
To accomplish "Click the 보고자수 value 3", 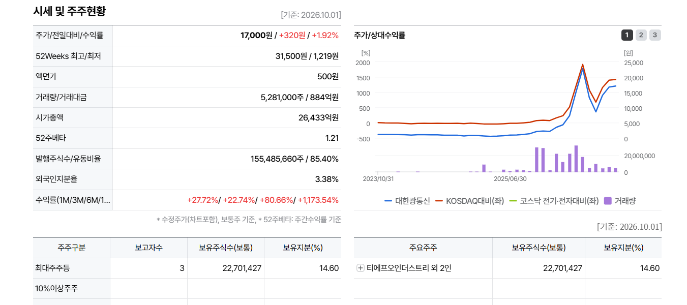I will pyautogui.click(x=182, y=268).
